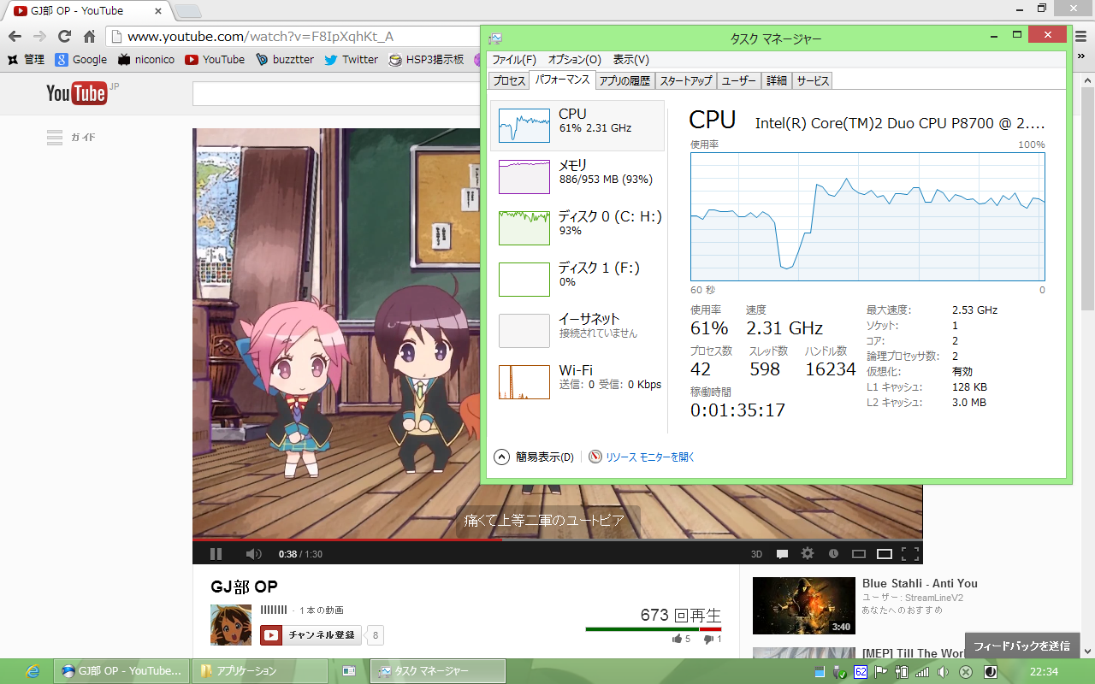Open アプリケーション folder taskbar button

pos(258,671)
